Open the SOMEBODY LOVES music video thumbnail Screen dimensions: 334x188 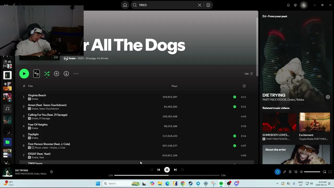279,122
